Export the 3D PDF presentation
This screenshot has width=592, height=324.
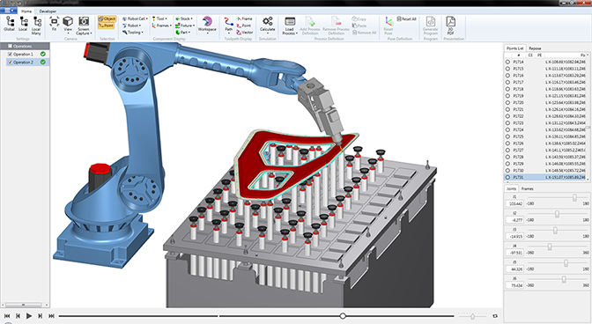point(450,26)
